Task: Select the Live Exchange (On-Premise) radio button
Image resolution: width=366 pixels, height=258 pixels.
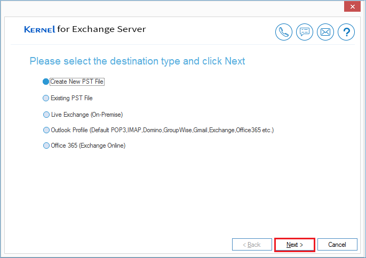Action: point(45,114)
